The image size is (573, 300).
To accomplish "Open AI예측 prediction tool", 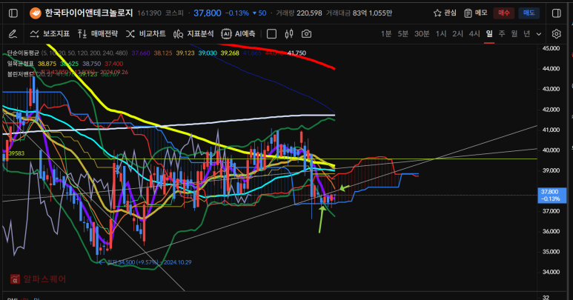I will click(238, 34).
